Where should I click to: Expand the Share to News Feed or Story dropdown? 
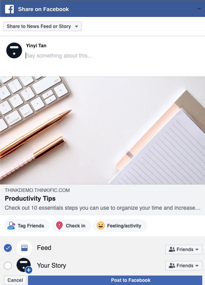(x=42, y=26)
